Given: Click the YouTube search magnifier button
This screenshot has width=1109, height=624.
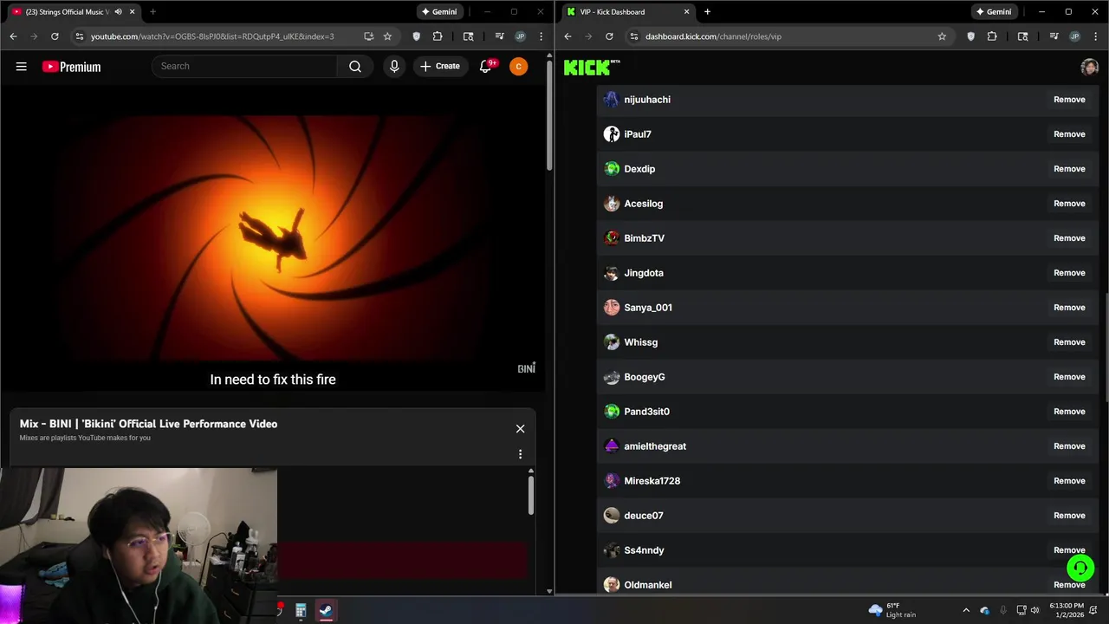Looking at the screenshot, I should coord(355,67).
